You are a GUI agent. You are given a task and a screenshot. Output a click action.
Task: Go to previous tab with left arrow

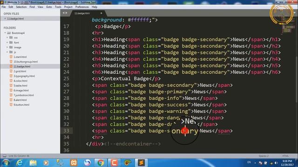(63, 13)
